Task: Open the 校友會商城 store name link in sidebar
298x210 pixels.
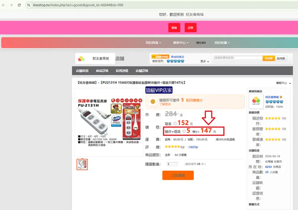Action: click(x=272, y=97)
